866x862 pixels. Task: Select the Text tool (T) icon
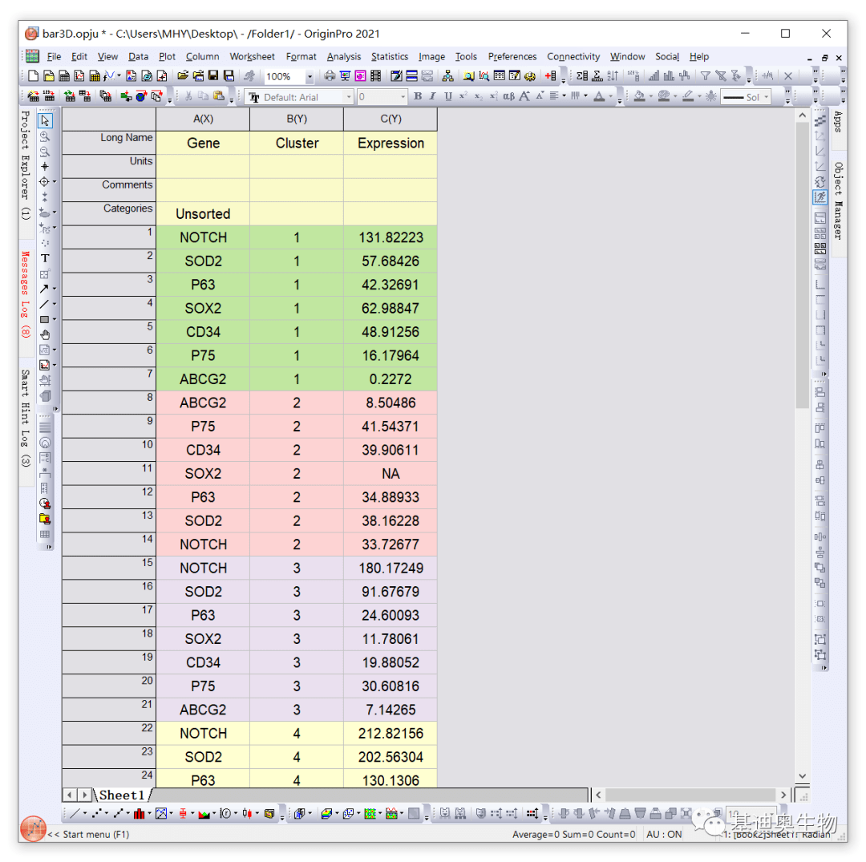45,258
